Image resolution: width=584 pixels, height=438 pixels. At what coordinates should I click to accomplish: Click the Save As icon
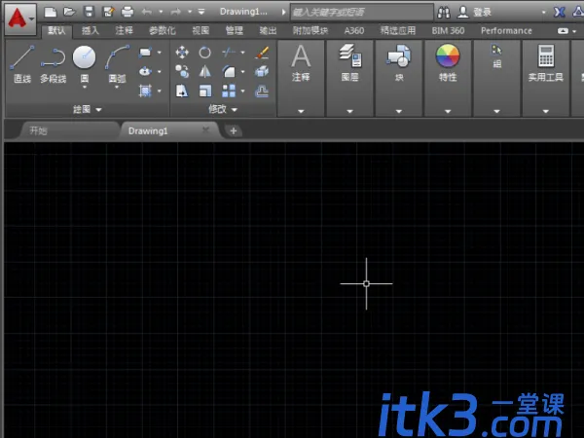coord(108,12)
